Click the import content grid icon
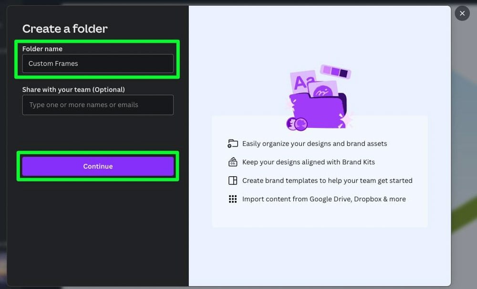477x289 pixels. [x=233, y=199]
